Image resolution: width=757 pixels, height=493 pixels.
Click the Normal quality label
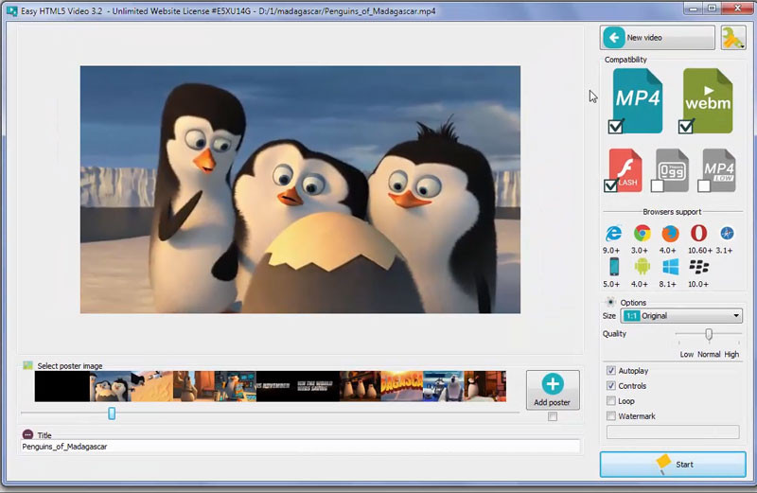point(709,355)
